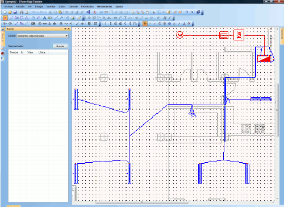This screenshot has width=284, height=207.
Task: Click the Open folder icon
Action: [x=10, y=12]
